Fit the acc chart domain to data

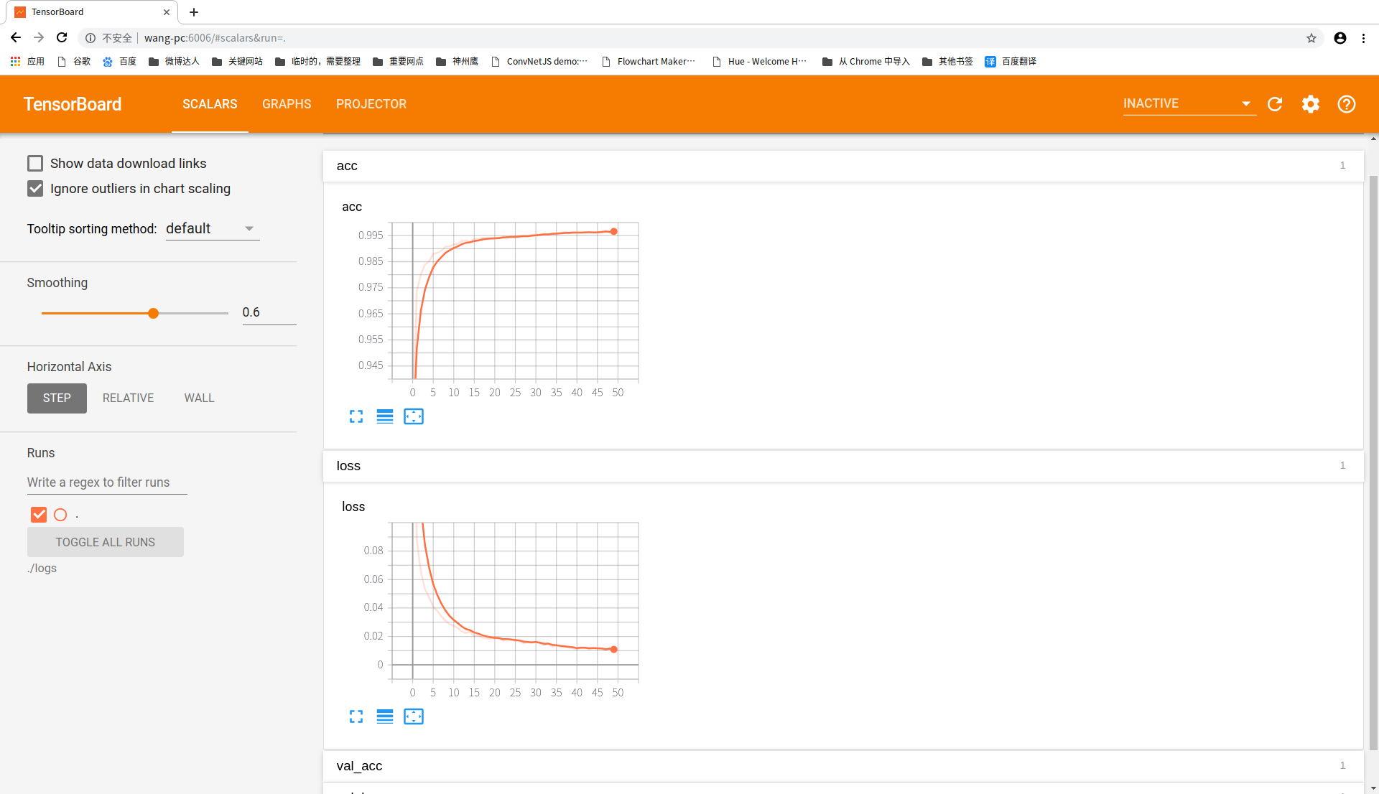(413, 416)
